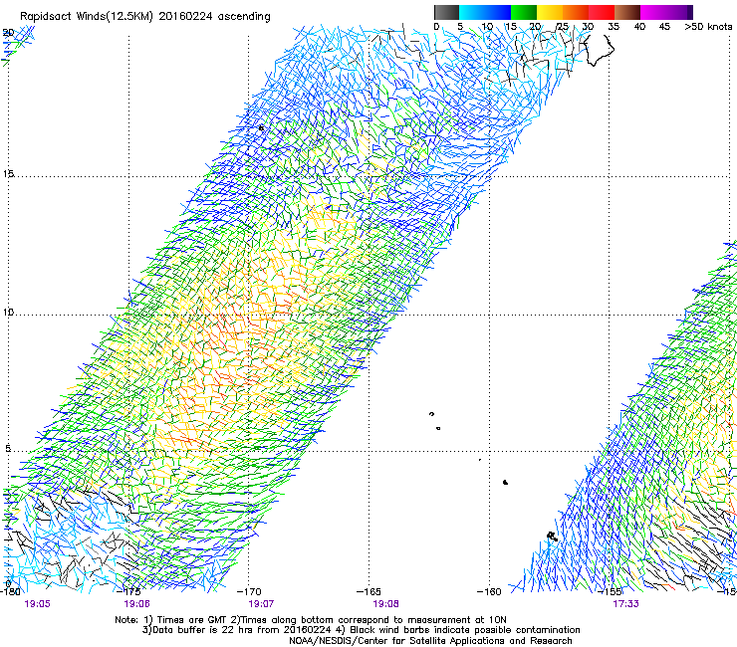The width and height of the screenshot is (737, 647).
Task: Click the '35' legend scale label
Action: pyautogui.click(x=614, y=27)
